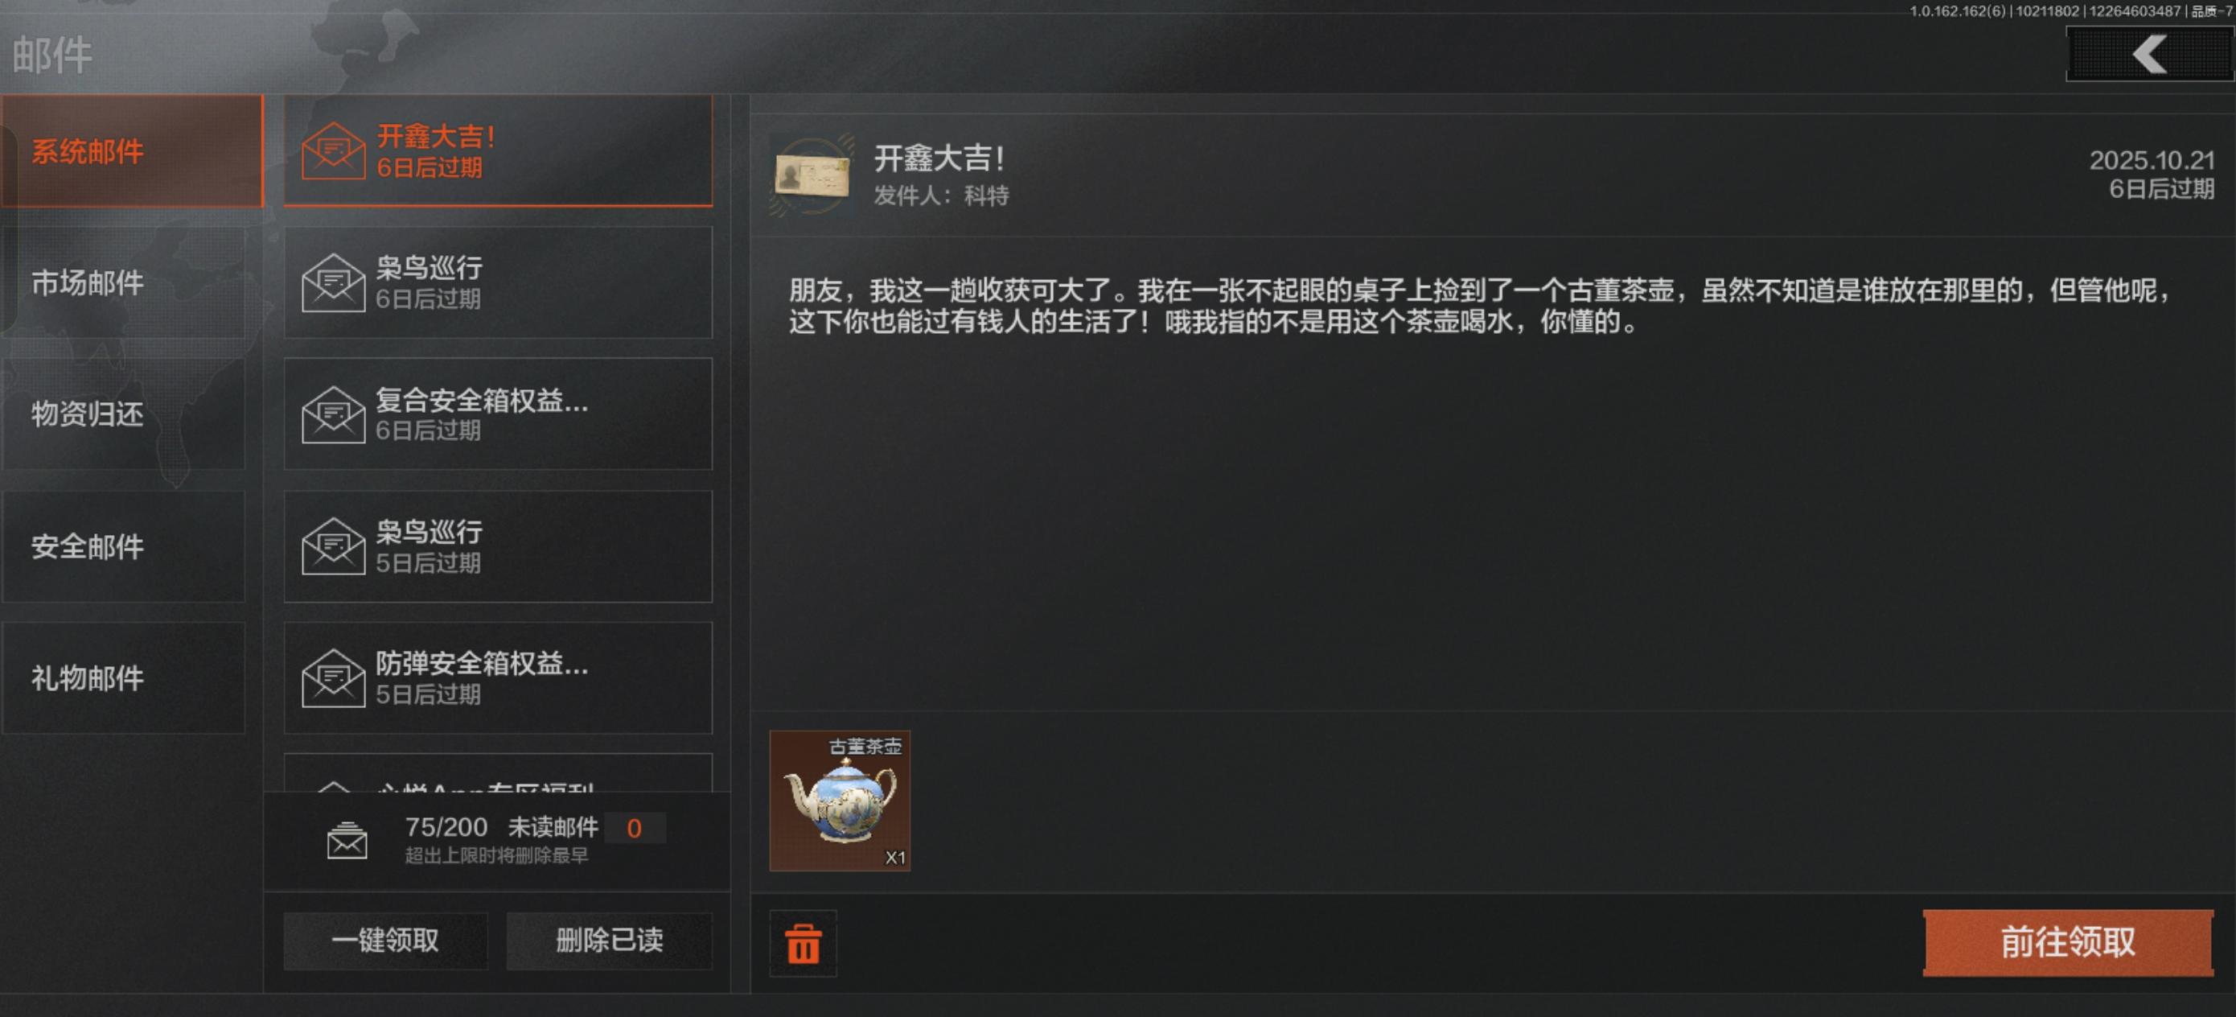The width and height of the screenshot is (2236, 1017).
Task: Click the orange 前往领取 button
Action: point(2068,942)
